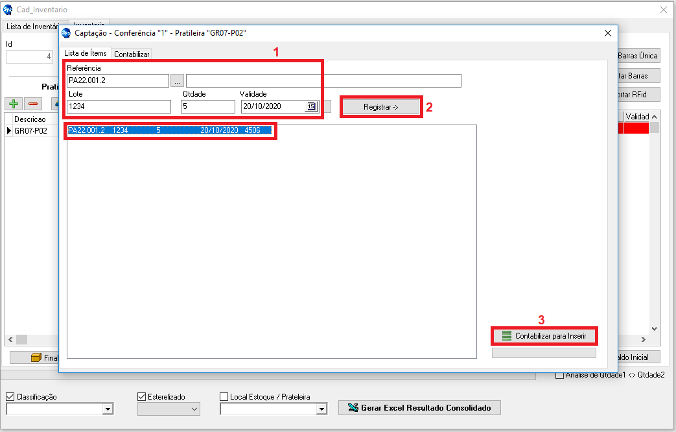
Task: Switch to the Contabilizar tab
Action: point(132,54)
